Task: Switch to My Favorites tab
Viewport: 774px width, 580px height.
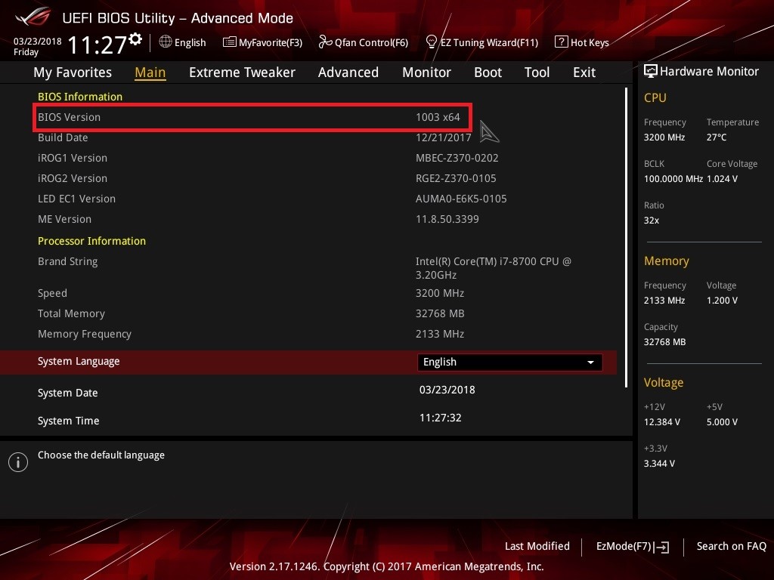Action: pos(73,72)
